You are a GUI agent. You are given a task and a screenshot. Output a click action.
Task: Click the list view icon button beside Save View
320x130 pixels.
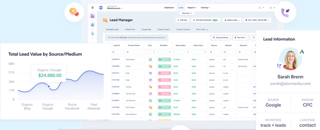coord(254,38)
